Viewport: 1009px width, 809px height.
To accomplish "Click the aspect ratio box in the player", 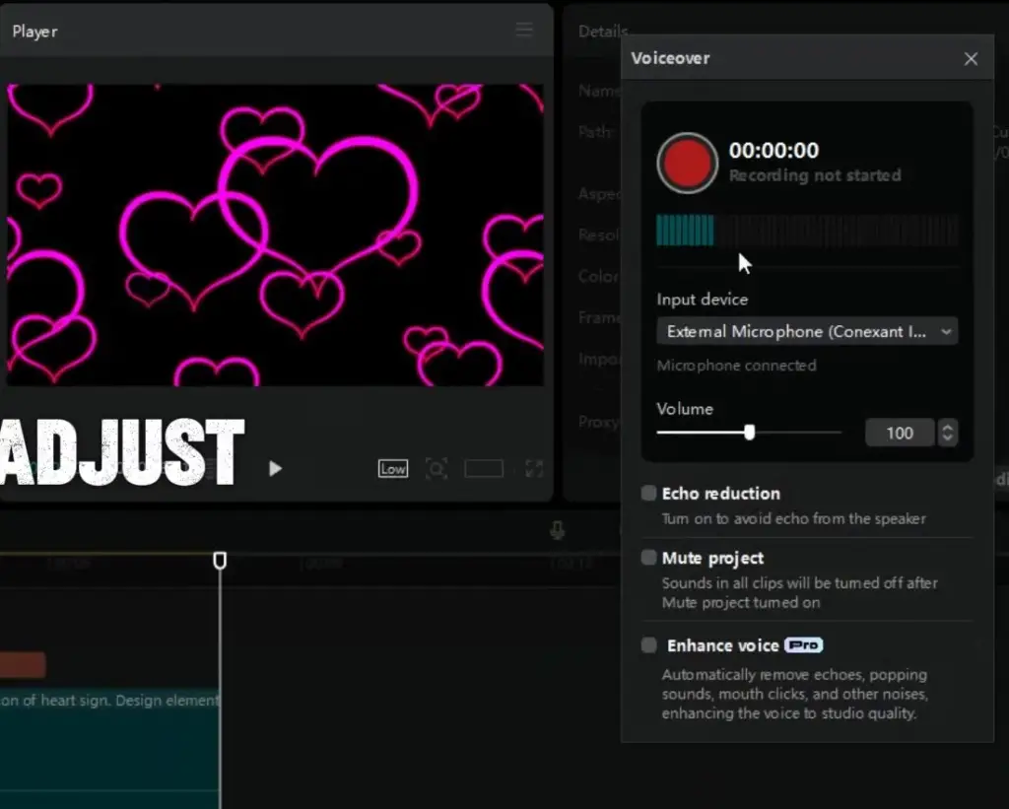I will pos(484,469).
